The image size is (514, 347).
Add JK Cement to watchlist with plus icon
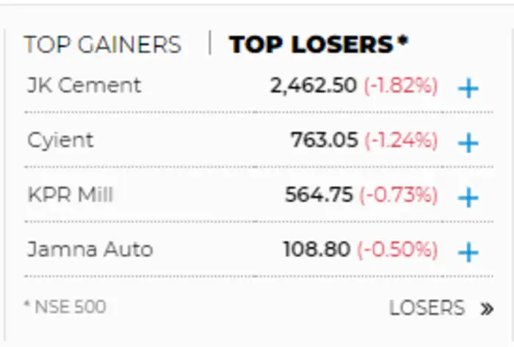click(468, 88)
